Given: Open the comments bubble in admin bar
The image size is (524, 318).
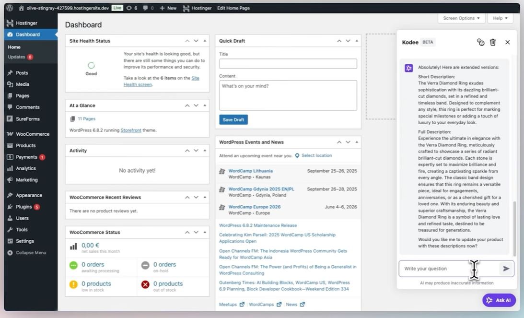Looking at the screenshot, I should [x=148, y=8].
